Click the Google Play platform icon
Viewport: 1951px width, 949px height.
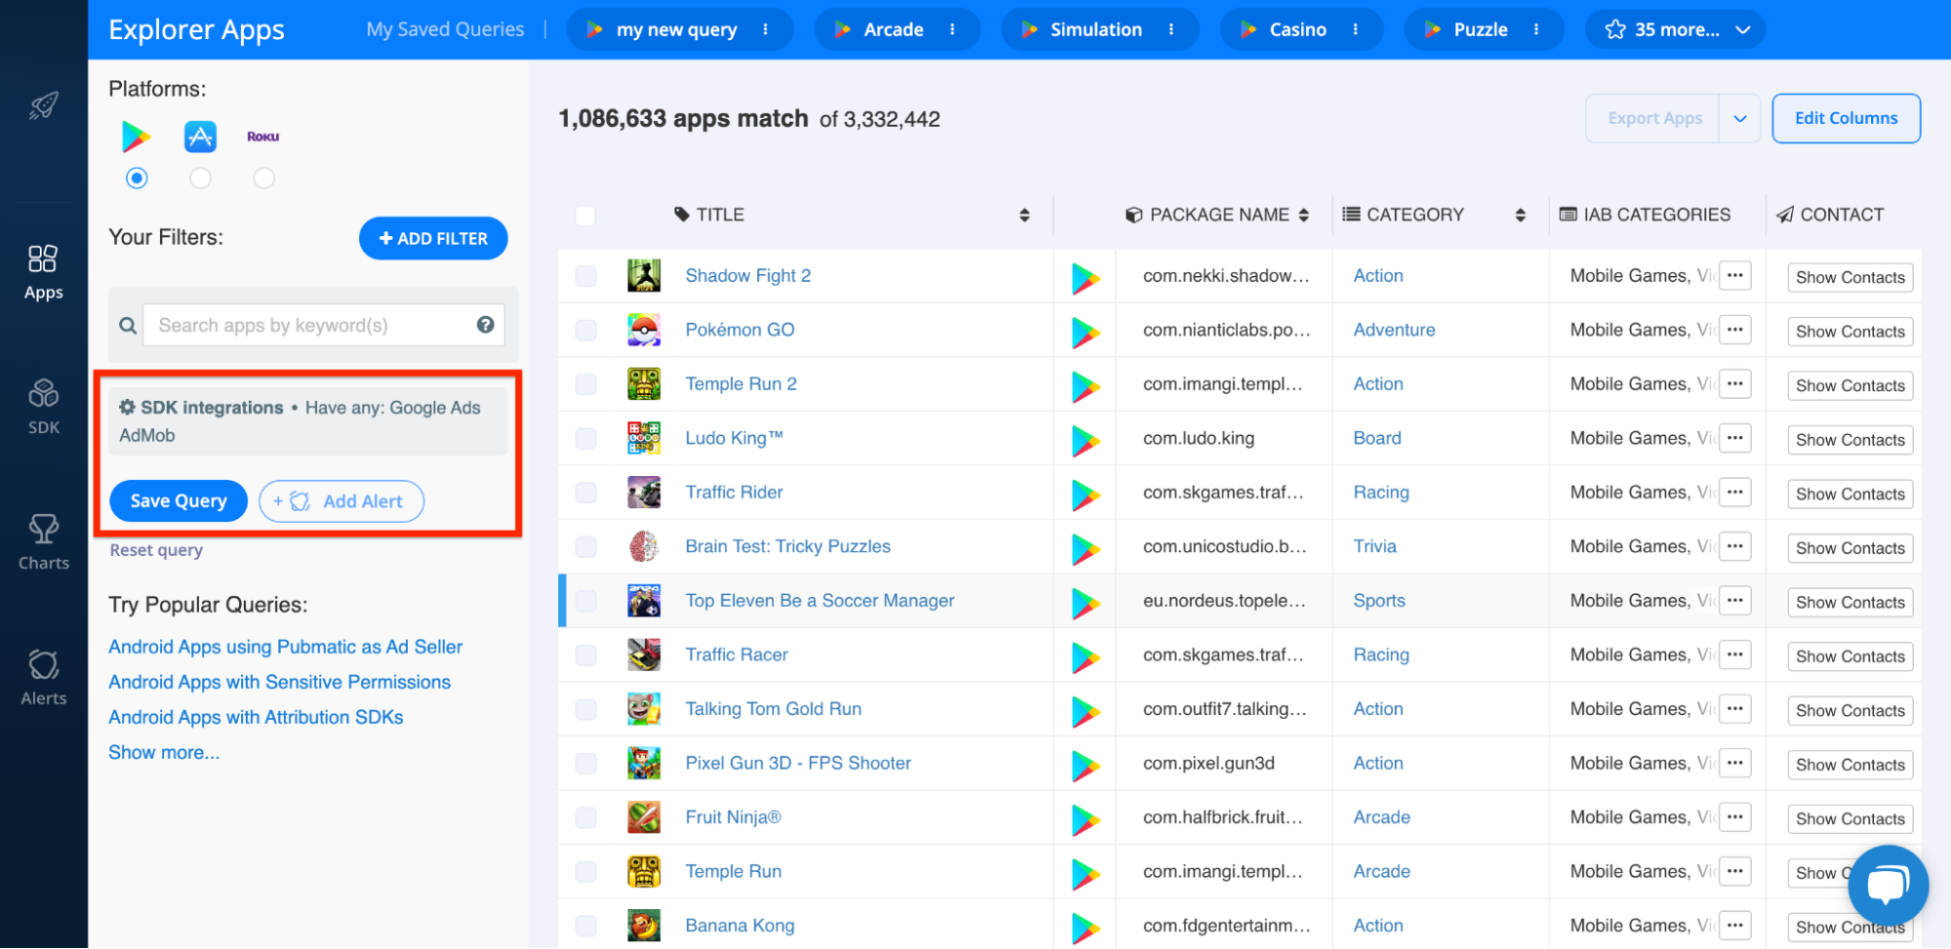click(x=137, y=137)
